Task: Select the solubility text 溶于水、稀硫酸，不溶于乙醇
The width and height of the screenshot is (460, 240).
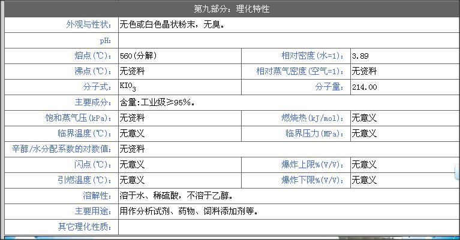Action: coord(176,196)
